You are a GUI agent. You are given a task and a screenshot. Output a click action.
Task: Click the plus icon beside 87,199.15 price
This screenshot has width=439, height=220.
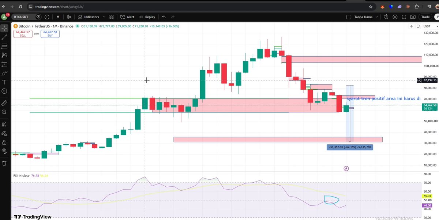point(419,80)
